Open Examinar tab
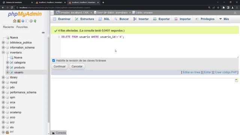 (61, 19)
